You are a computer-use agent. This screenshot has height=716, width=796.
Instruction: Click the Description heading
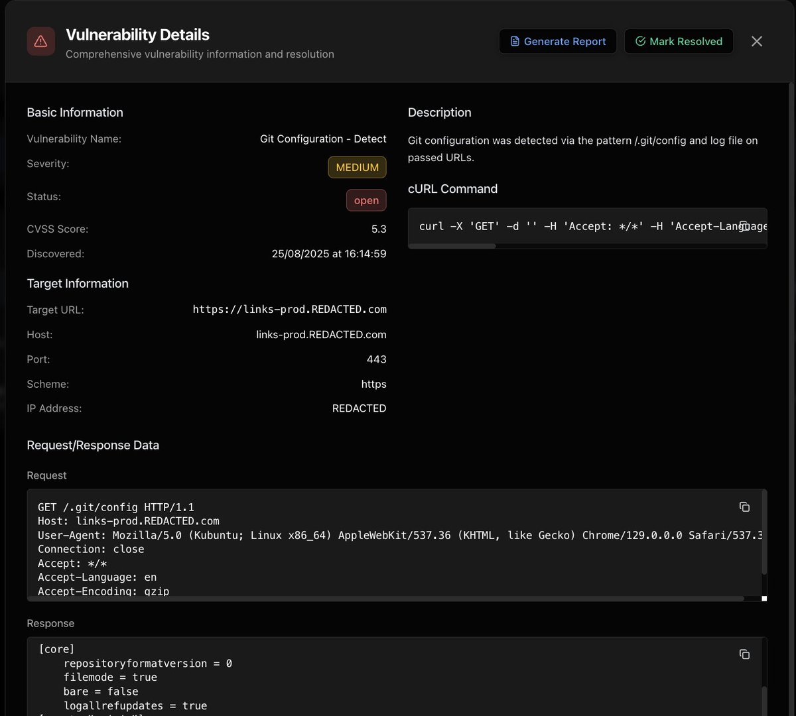click(x=439, y=113)
